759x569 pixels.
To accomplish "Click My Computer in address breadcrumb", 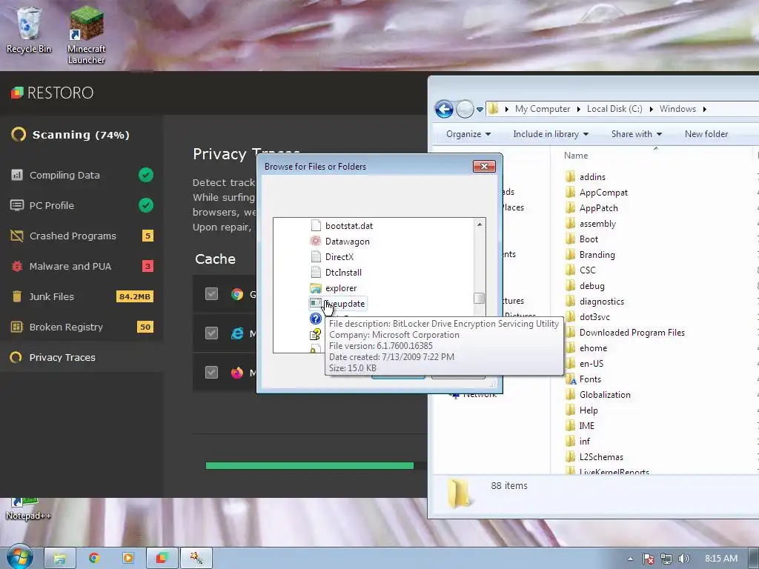I will (542, 109).
